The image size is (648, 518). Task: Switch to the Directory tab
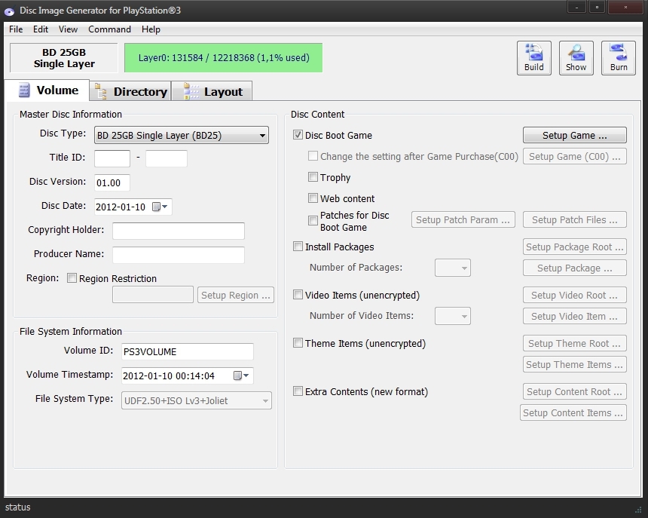click(x=130, y=91)
